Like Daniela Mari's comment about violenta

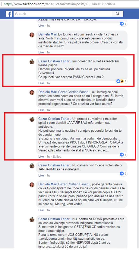coord(41,52)
